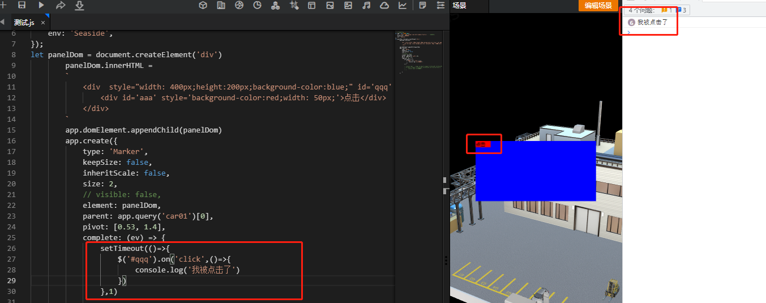
Task: Open the image resource icon
Action: [330, 5]
